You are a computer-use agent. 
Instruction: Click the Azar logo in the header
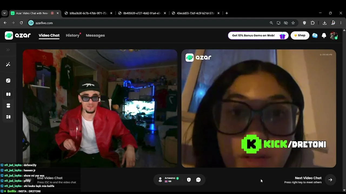point(18,35)
